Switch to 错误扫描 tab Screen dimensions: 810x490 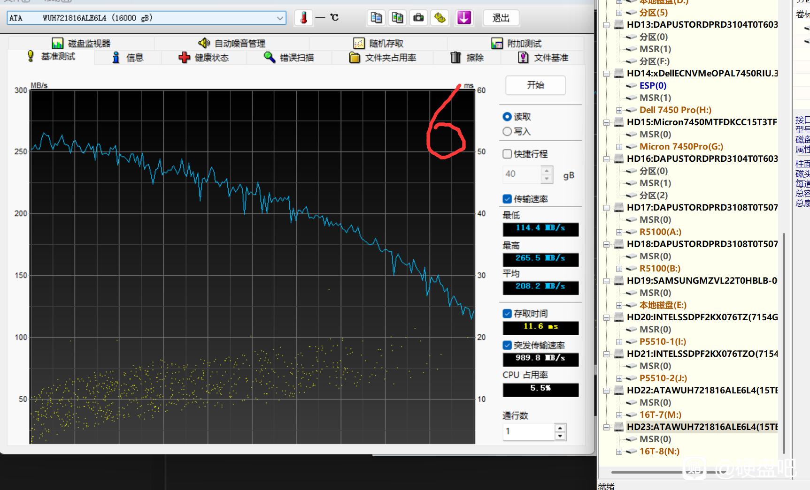[x=289, y=58]
